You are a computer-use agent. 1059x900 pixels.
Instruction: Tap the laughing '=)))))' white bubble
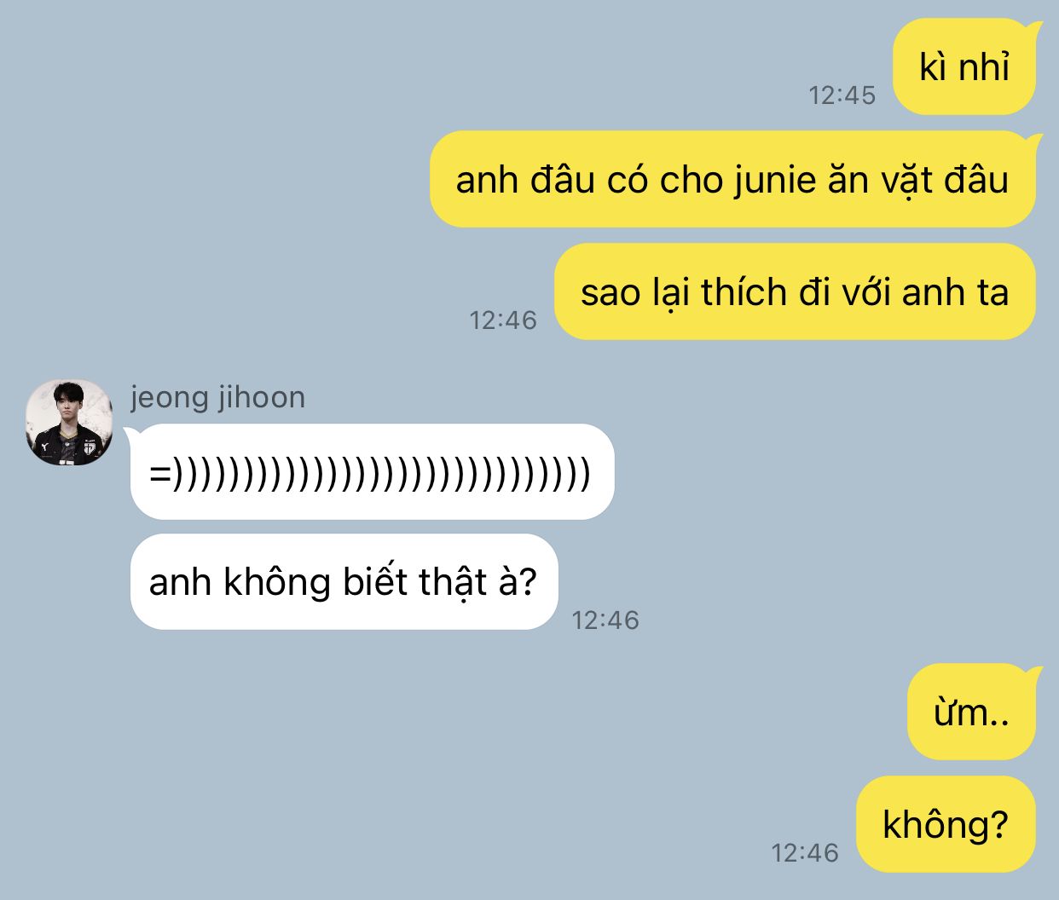pyautogui.click(x=372, y=471)
